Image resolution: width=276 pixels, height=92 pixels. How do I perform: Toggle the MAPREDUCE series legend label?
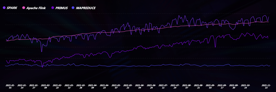click(86, 8)
